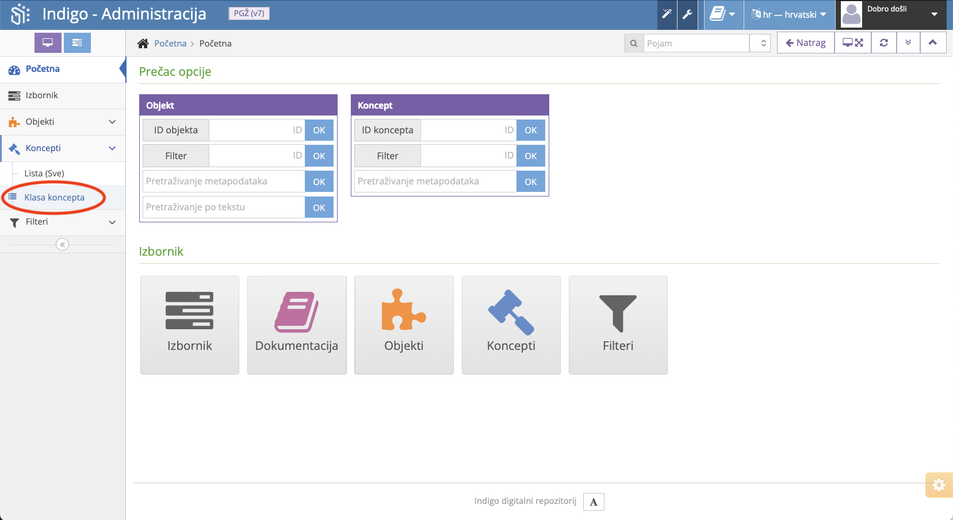Click the Natrag back button
Screen dimensions: 953x520
805,43
